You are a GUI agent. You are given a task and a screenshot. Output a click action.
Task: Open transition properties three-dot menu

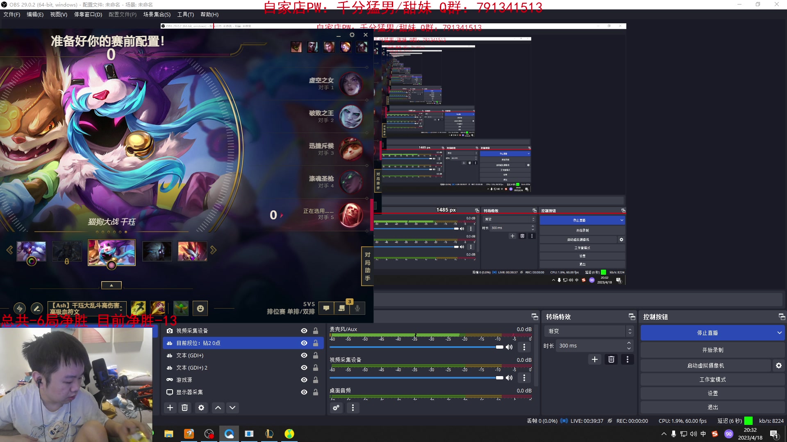pos(627,359)
